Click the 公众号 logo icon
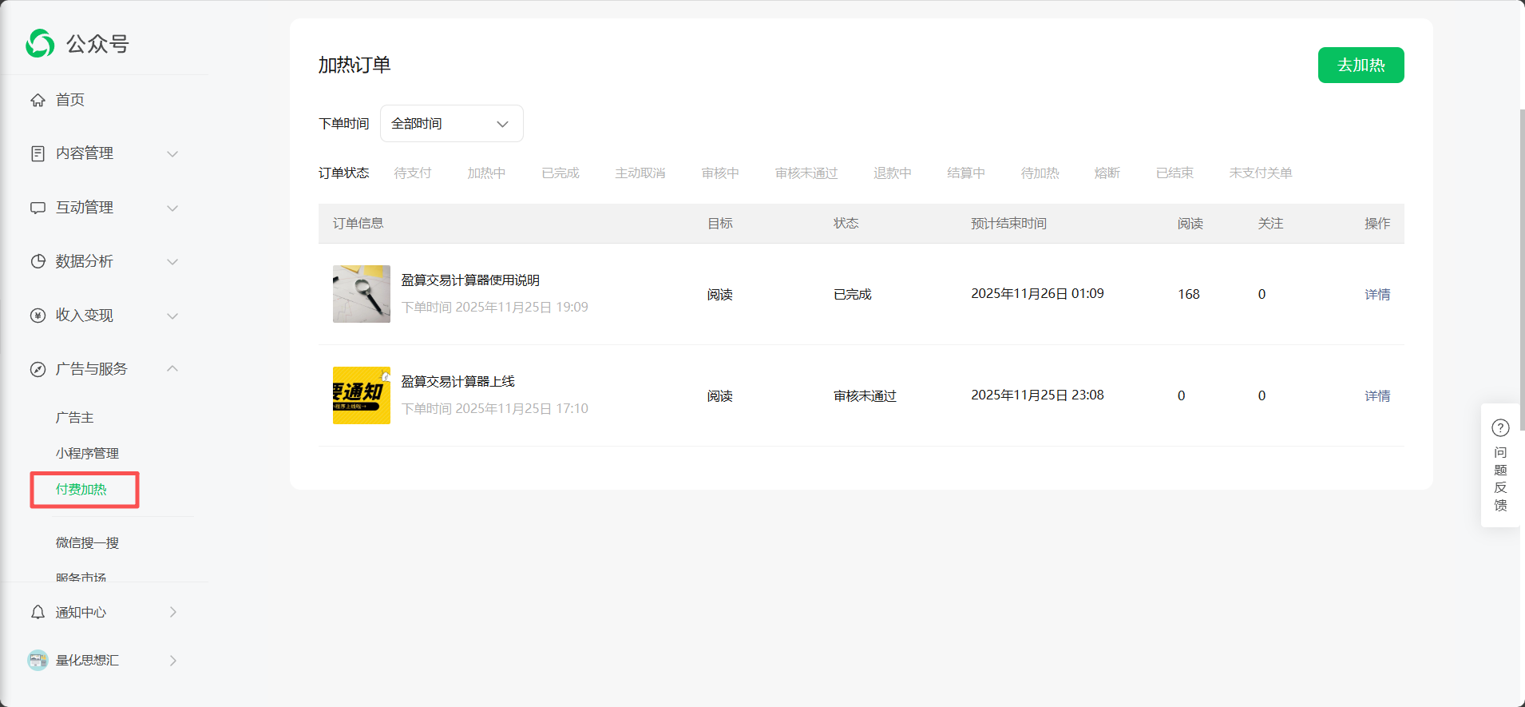The height and width of the screenshot is (707, 1525). click(x=40, y=44)
